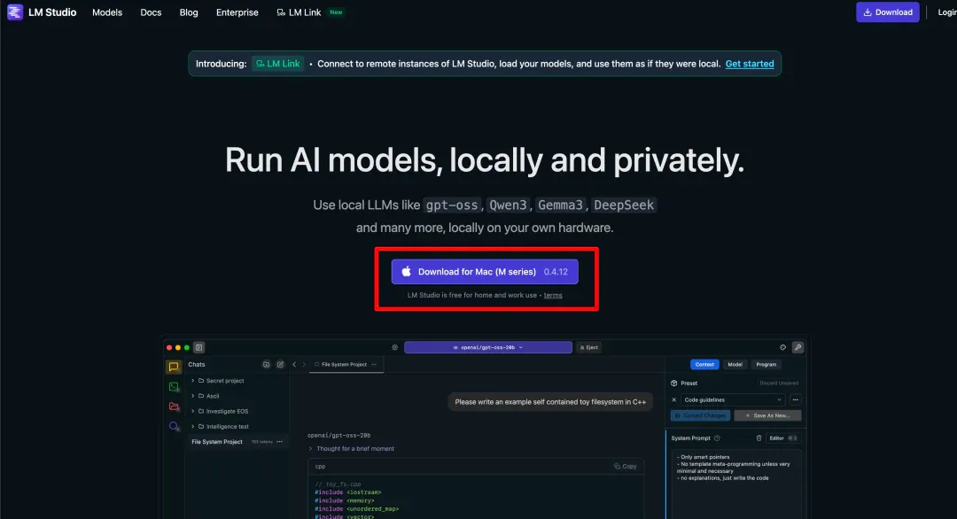Toggle the sidebar panel icon in app preview
The height and width of the screenshot is (519, 957).
pos(199,348)
